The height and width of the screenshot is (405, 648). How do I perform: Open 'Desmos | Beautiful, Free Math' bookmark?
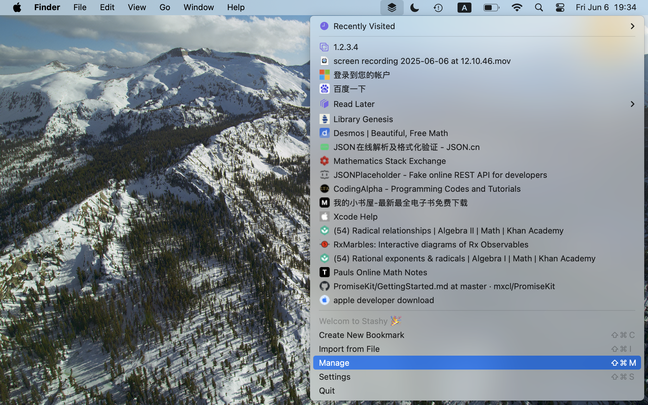point(391,133)
